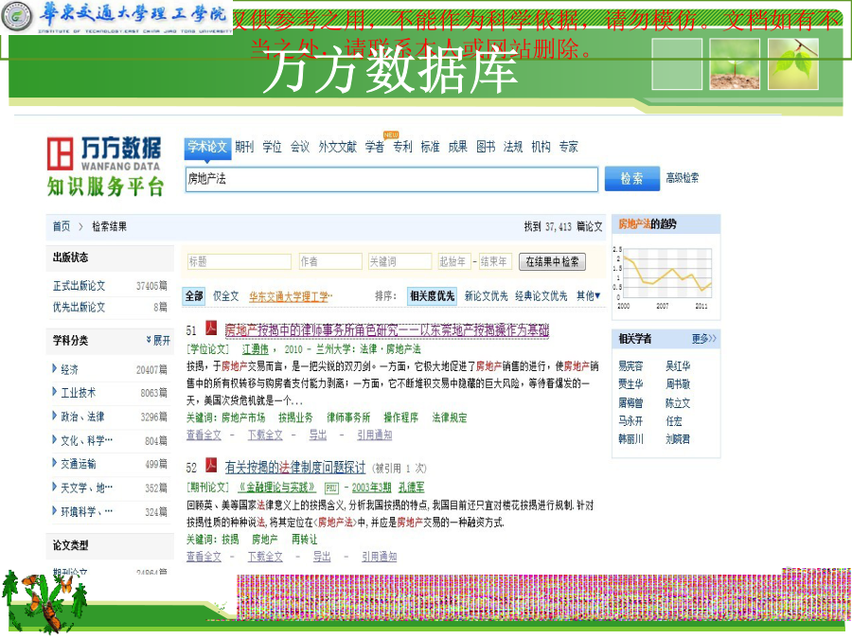This screenshot has height=639, width=852.
Task: Open the 专家 tab
Action: (568, 147)
